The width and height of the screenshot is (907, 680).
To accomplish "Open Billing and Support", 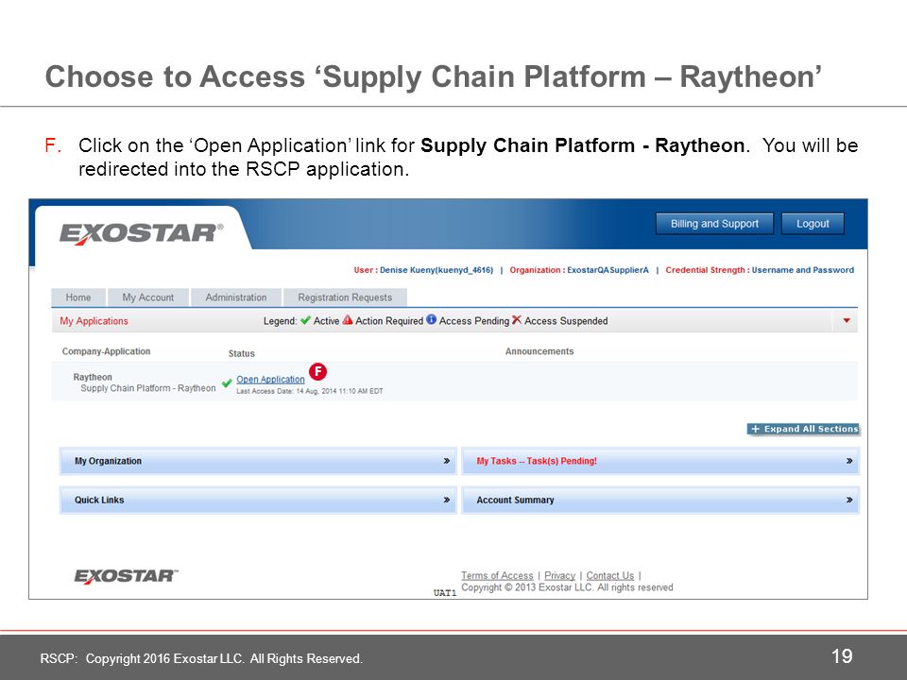I will pos(714,224).
